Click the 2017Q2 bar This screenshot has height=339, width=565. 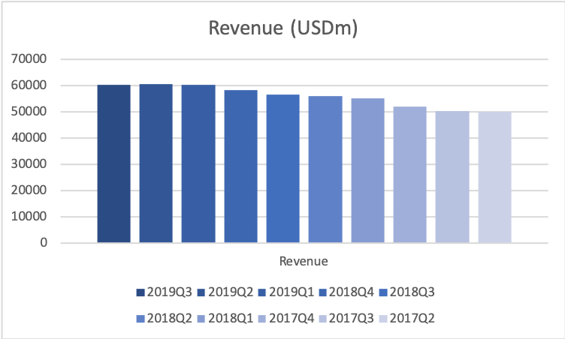tap(494, 177)
